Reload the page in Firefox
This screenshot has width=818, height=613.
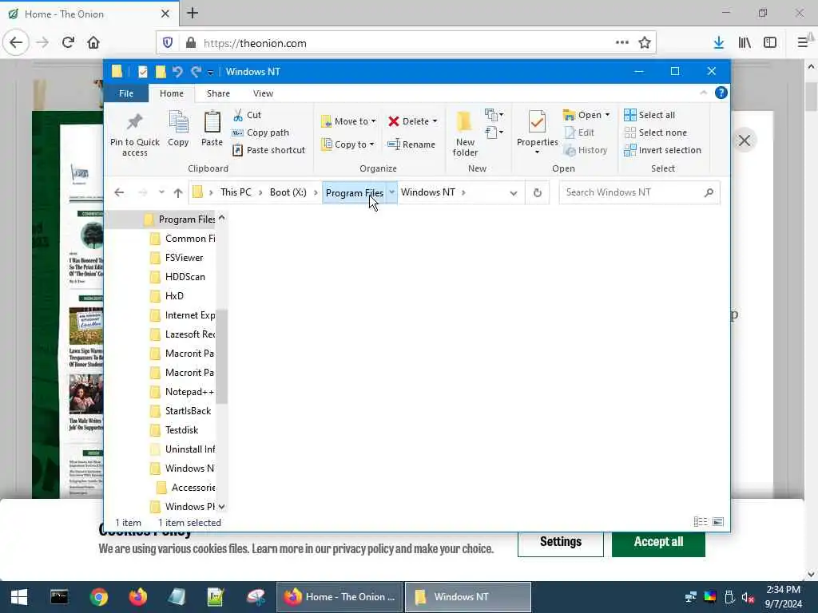coord(68,42)
